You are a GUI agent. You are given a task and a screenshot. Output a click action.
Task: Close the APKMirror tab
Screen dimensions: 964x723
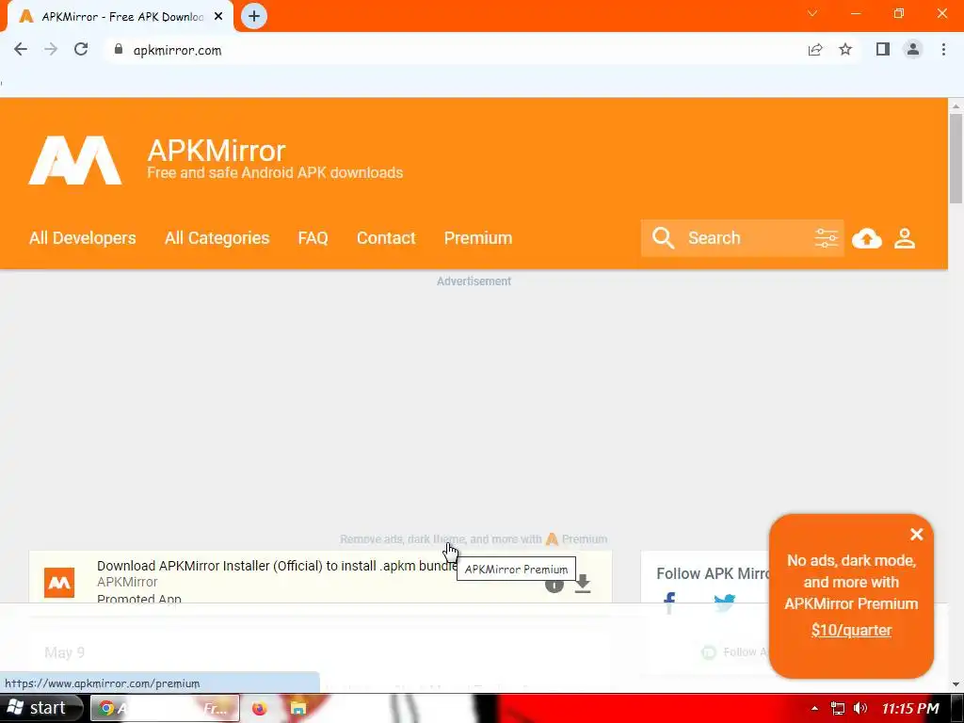(x=218, y=17)
